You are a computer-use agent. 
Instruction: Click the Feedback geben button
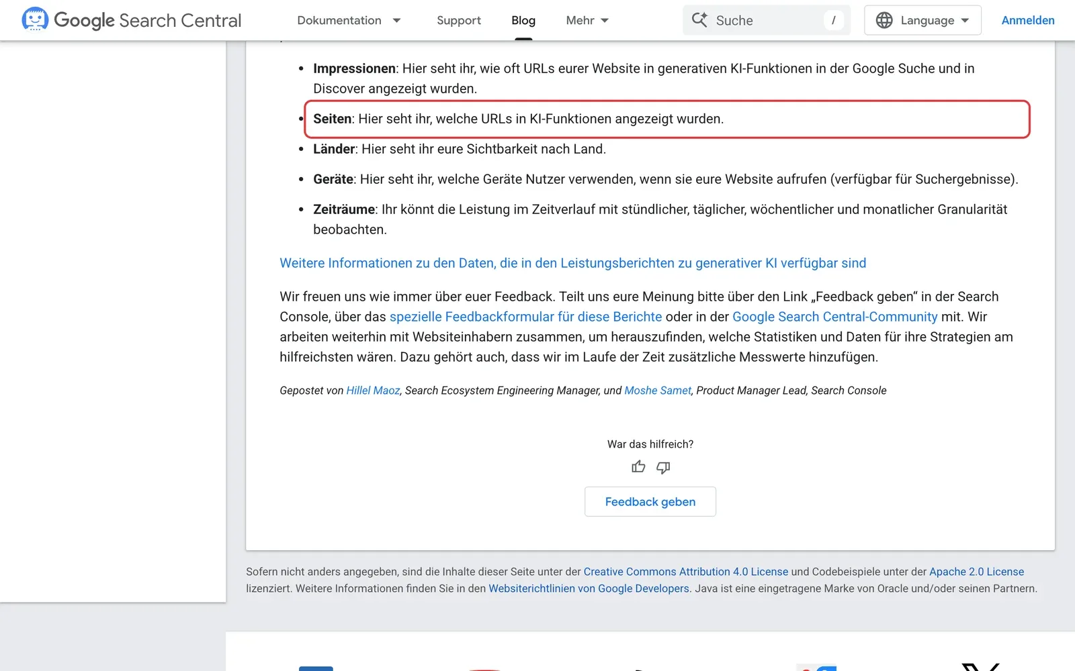[x=650, y=502]
